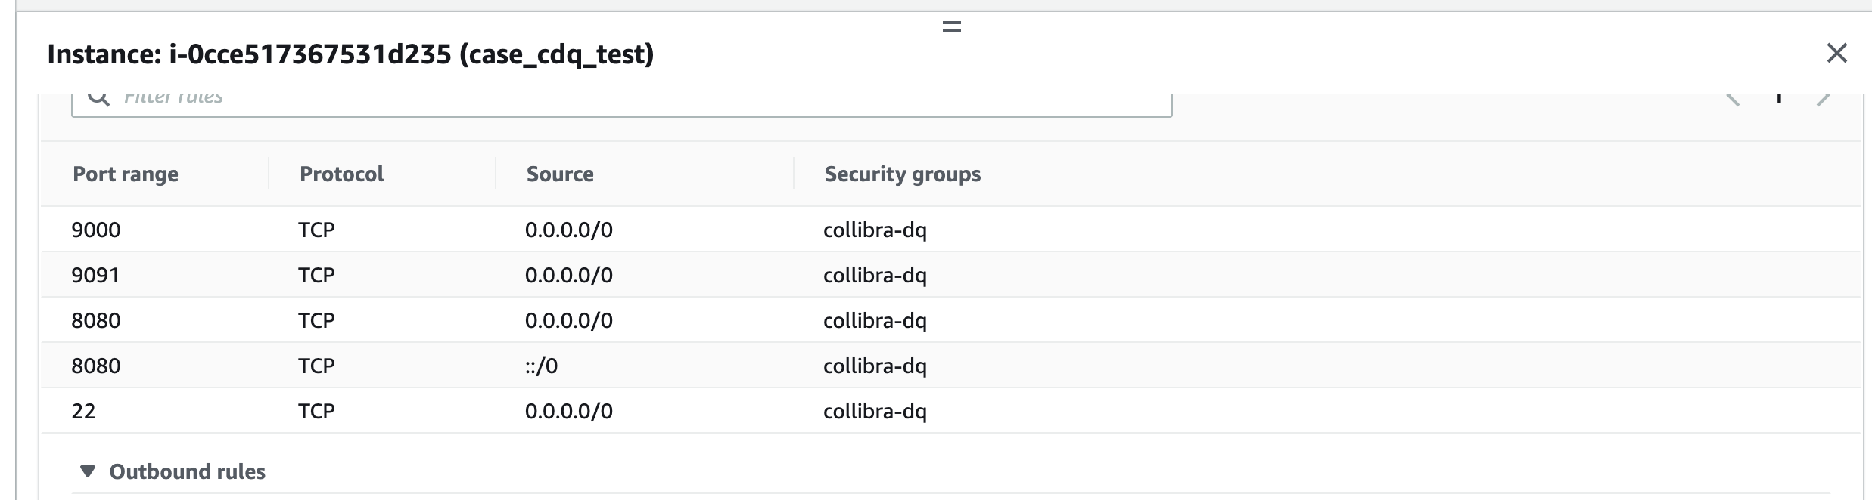Image resolution: width=1872 pixels, height=500 pixels.
Task: Click the Filter rules search field
Action: [621, 101]
